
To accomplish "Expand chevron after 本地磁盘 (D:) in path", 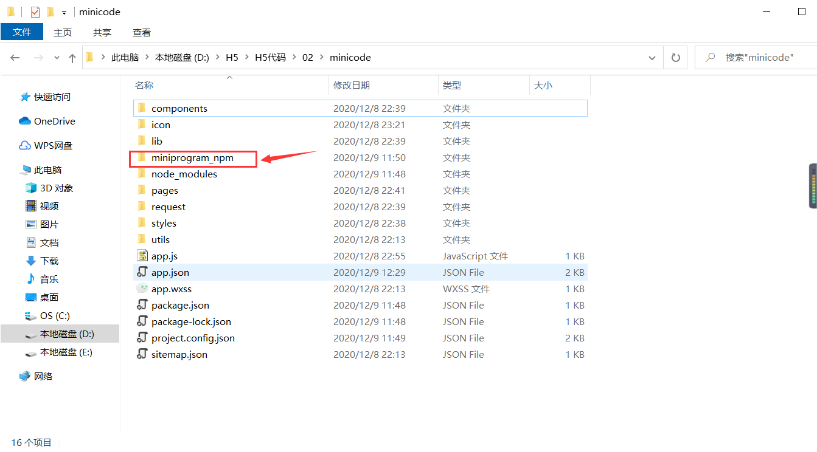I will click(x=217, y=58).
